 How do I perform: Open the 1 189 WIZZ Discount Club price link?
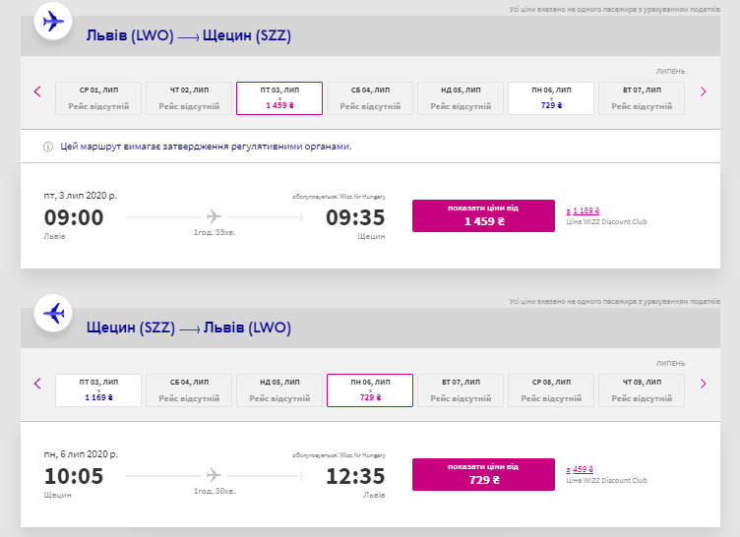584,210
